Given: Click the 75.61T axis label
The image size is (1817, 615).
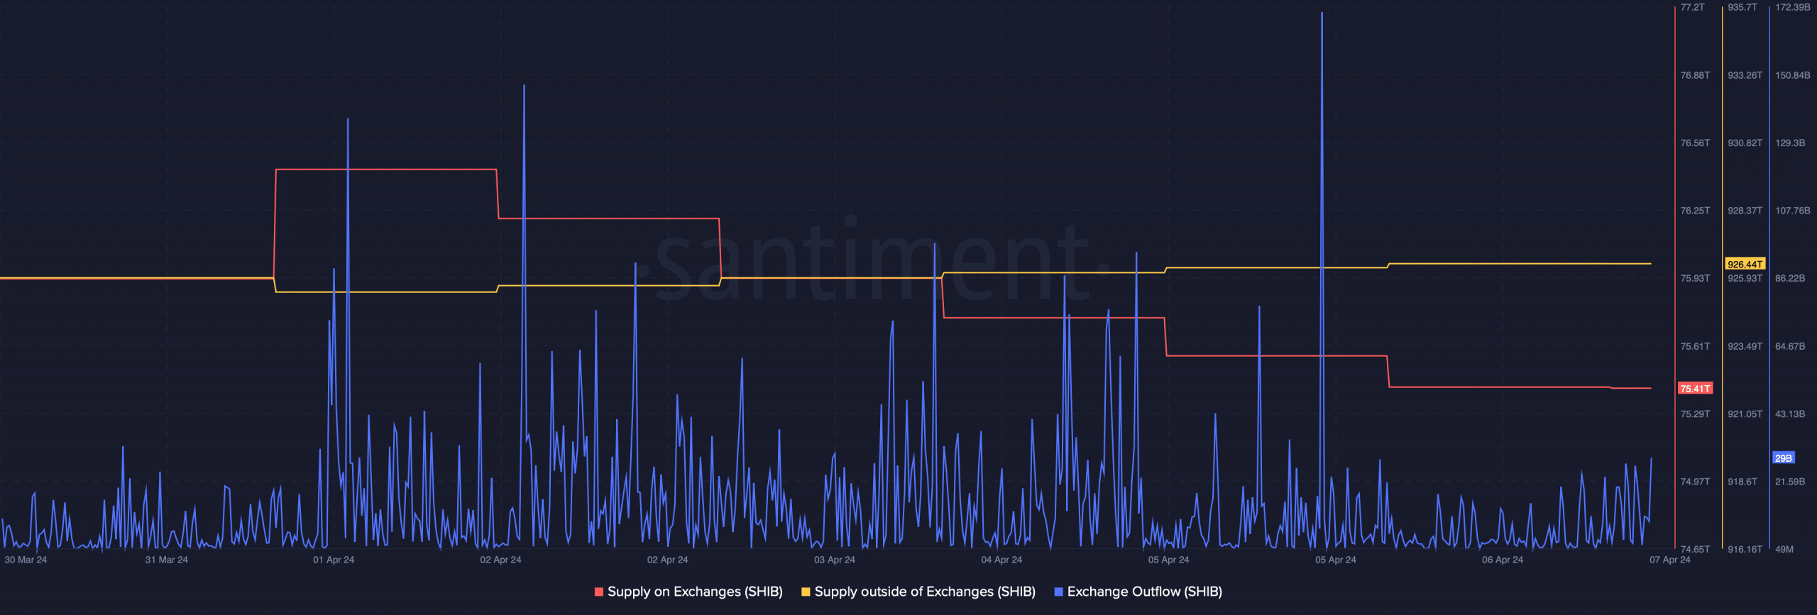Looking at the screenshot, I should click(x=1695, y=346).
